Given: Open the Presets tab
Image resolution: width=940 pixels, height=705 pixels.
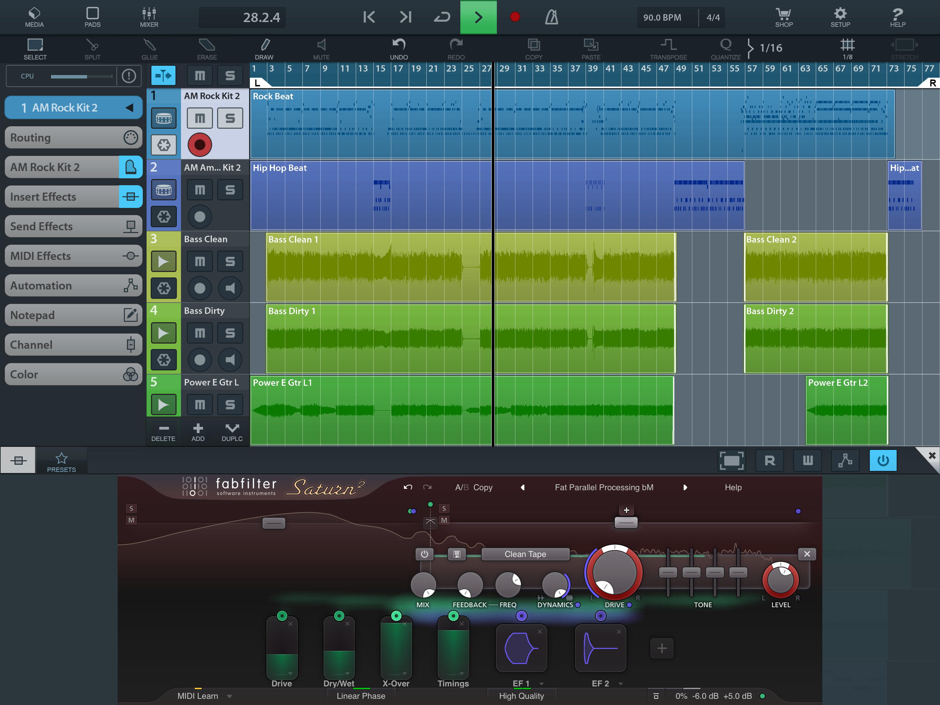Looking at the screenshot, I should click(x=61, y=462).
